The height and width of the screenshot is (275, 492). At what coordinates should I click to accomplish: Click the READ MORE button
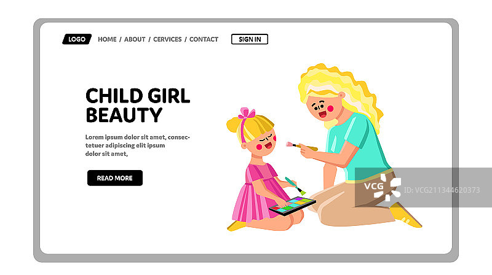point(115,178)
